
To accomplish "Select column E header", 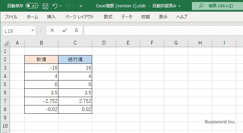I will [128, 43].
